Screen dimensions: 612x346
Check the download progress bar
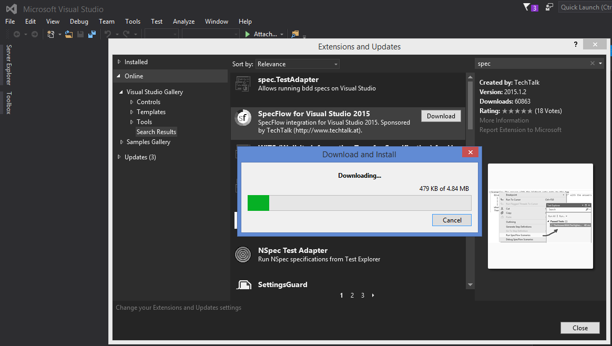(359, 202)
